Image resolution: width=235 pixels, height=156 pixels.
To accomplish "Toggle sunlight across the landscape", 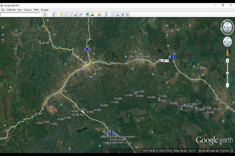I will point(92,15).
